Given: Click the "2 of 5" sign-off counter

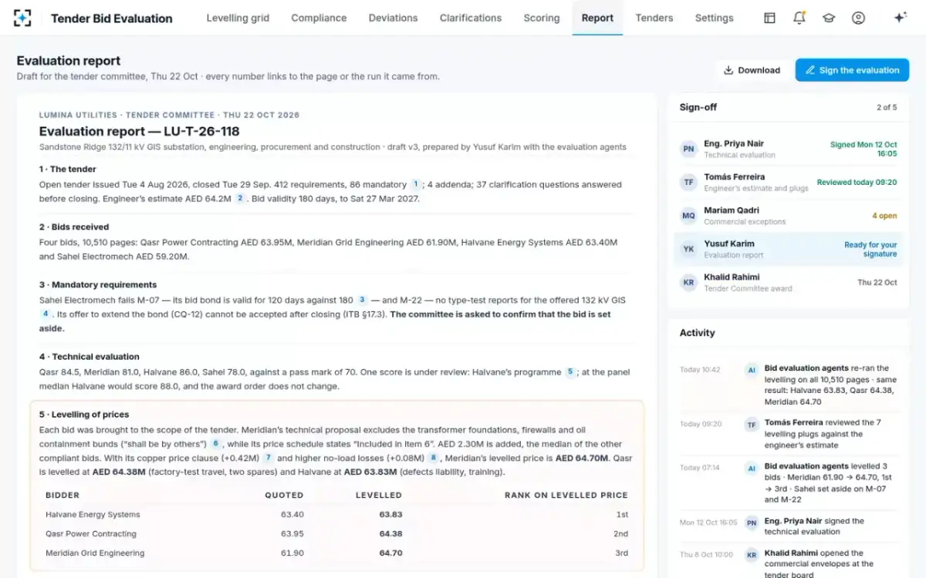Looking at the screenshot, I should [x=887, y=107].
